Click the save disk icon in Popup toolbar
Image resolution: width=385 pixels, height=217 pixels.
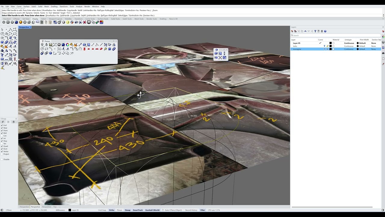point(51,45)
